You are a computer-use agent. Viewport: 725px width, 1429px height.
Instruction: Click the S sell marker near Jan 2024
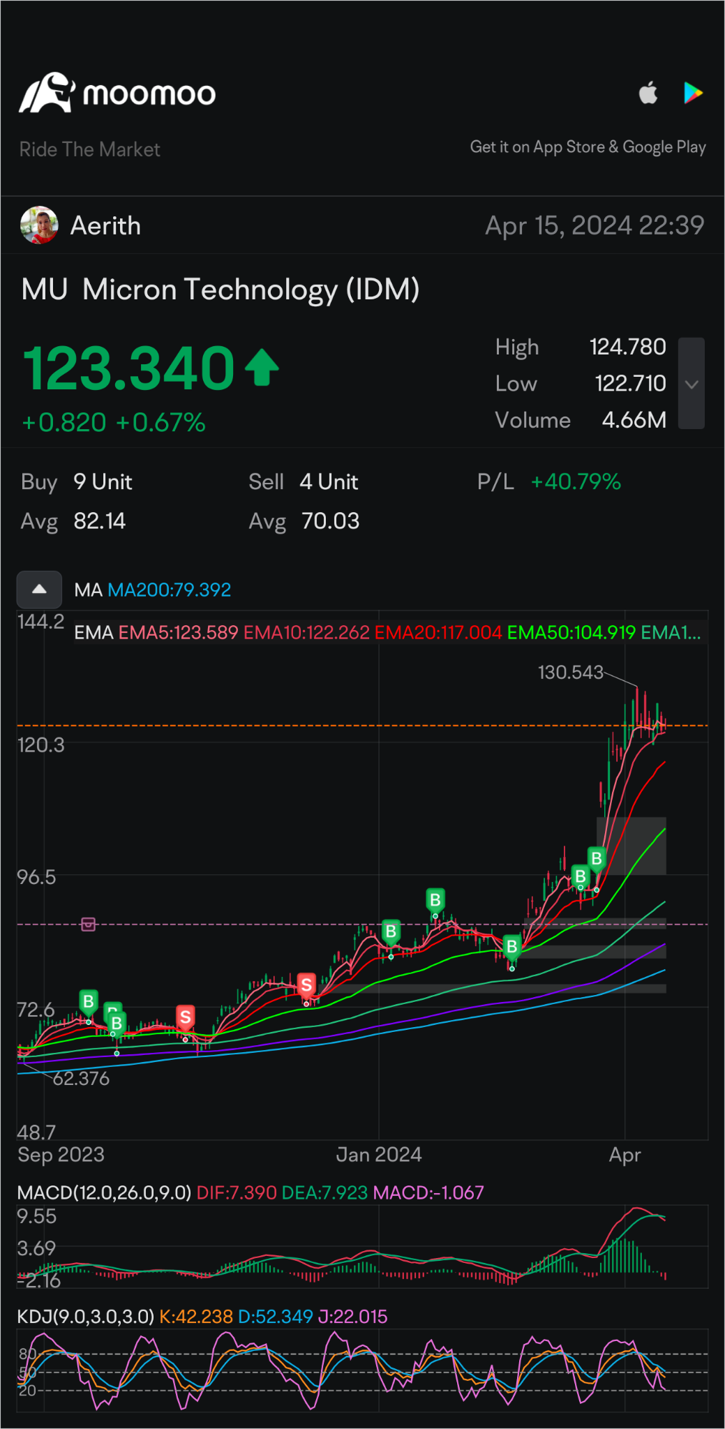coord(306,985)
